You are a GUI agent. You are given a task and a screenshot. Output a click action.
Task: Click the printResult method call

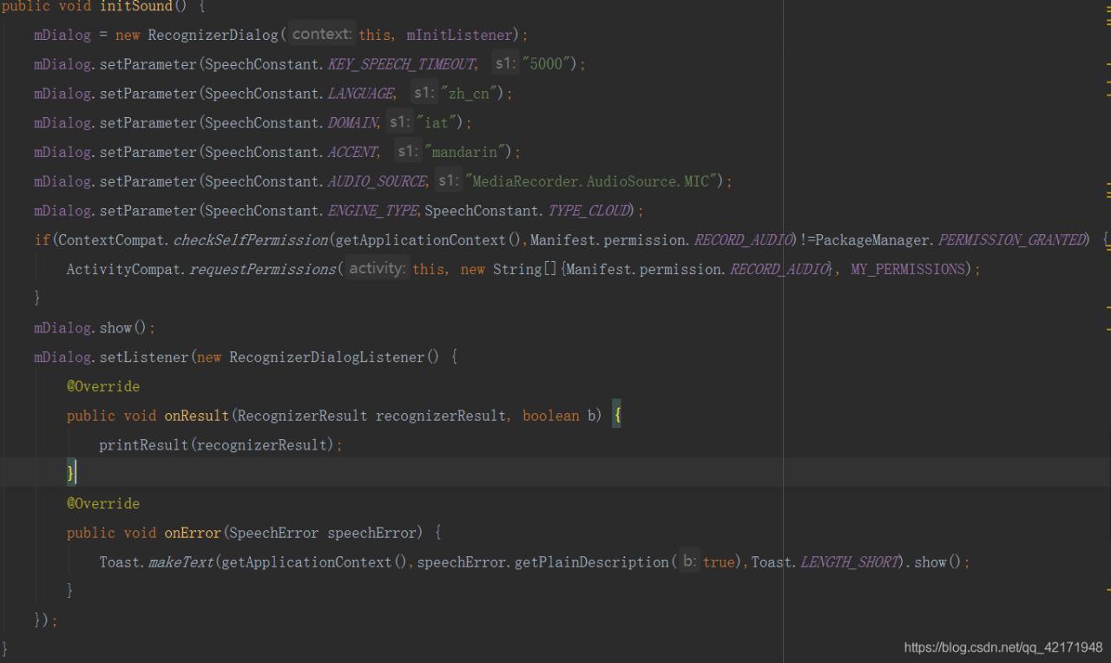pos(145,445)
